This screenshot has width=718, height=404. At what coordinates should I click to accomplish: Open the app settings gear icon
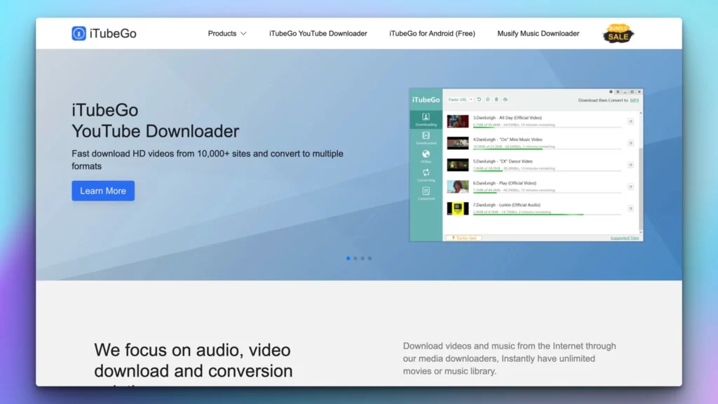click(x=611, y=92)
